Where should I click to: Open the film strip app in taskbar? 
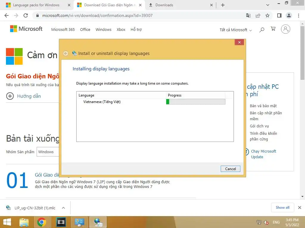pyautogui.click(x=61, y=222)
